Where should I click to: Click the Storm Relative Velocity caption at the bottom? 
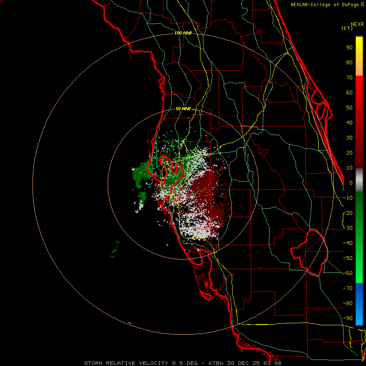coord(183,363)
